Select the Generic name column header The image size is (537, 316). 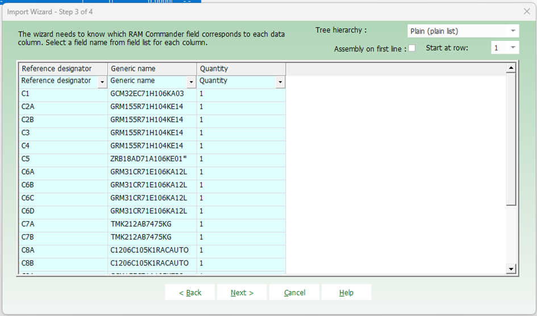(x=152, y=69)
